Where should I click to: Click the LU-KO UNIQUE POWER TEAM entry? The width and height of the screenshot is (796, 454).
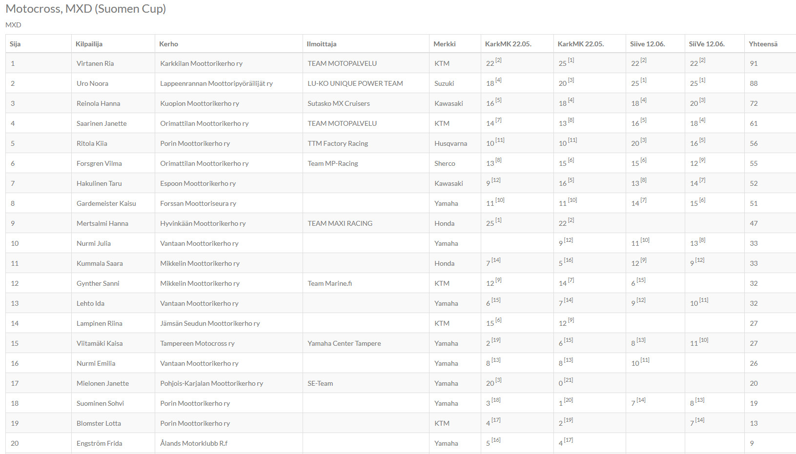[x=355, y=83]
